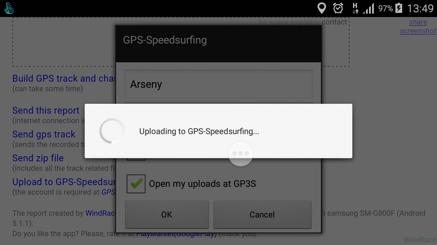Tap the signal strength bars icon
This screenshot has width=437, height=245.
coord(368,8)
